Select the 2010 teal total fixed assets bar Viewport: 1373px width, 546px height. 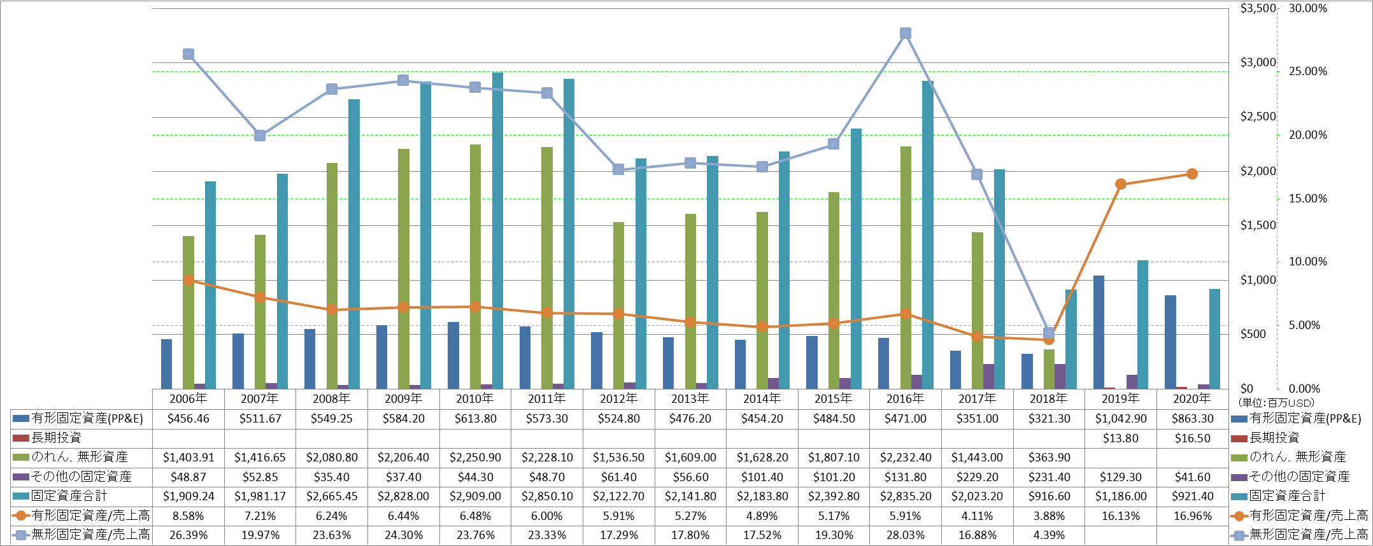pos(497,230)
